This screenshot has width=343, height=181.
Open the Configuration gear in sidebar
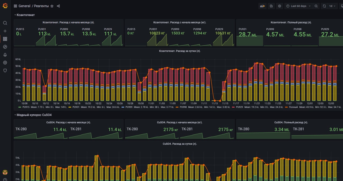tap(5, 63)
